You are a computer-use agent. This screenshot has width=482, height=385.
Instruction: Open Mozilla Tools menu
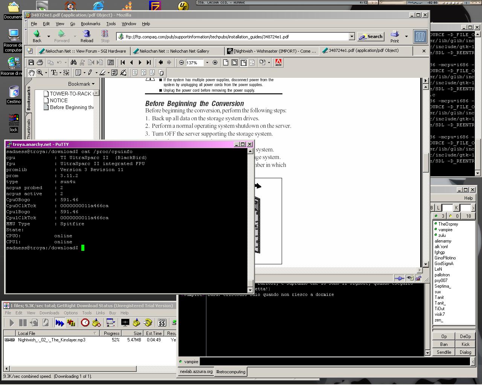(111, 24)
